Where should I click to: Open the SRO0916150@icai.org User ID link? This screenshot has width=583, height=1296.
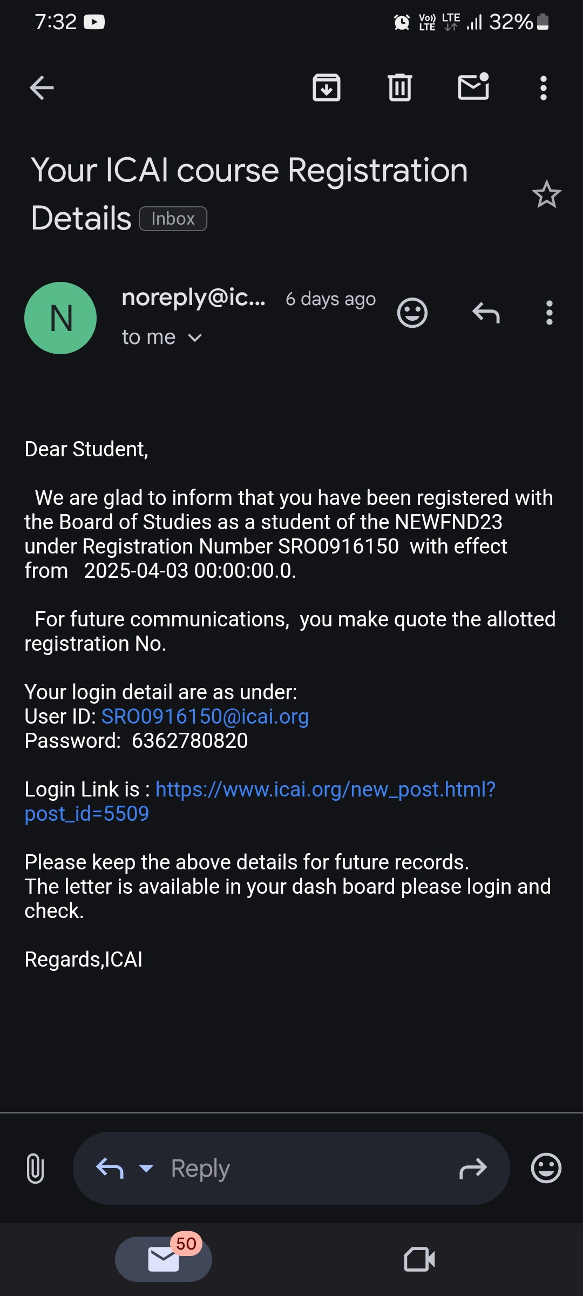[205, 717]
